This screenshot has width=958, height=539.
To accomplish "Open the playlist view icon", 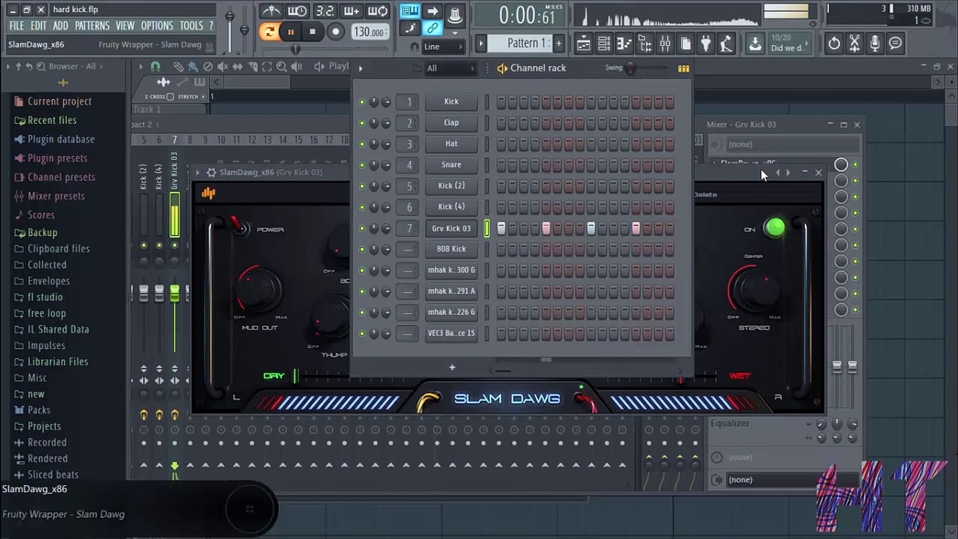I will point(583,44).
